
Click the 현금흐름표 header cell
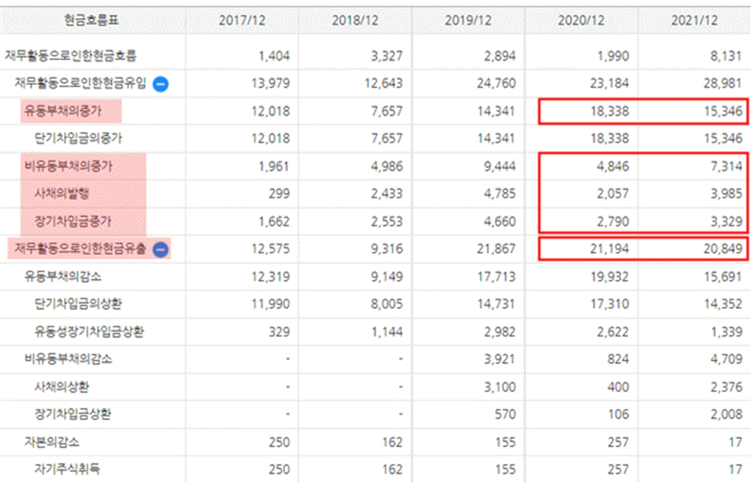point(91,20)
